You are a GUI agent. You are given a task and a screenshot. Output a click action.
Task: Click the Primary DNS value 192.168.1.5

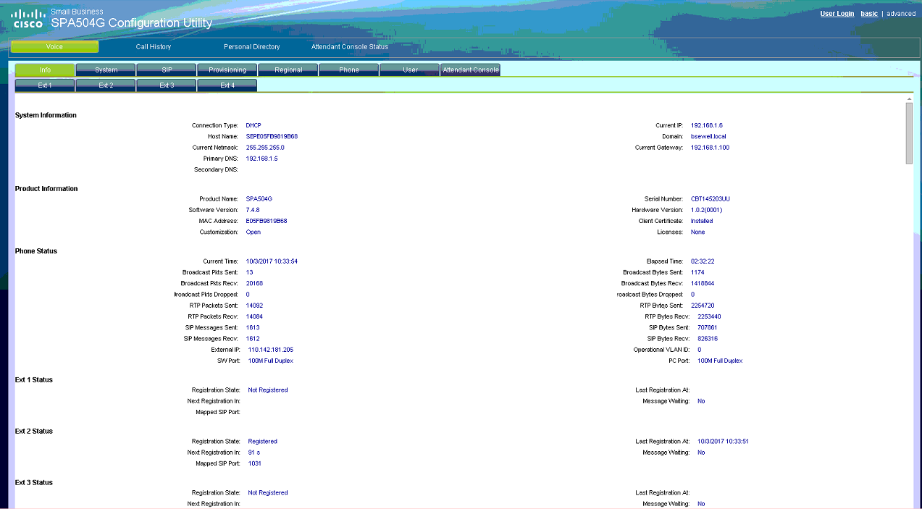coord(261,159)
